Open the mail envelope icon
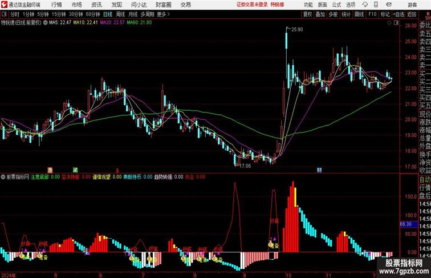 point(389,5)
